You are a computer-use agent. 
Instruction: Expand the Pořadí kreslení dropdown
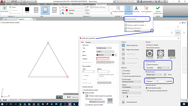pyautogui.click(x=131, y=82)
